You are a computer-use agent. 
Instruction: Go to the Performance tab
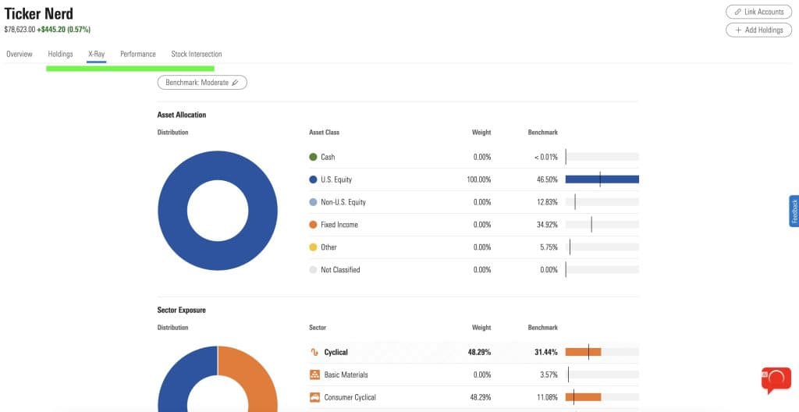pyautogui.click(x=138, y=54)
